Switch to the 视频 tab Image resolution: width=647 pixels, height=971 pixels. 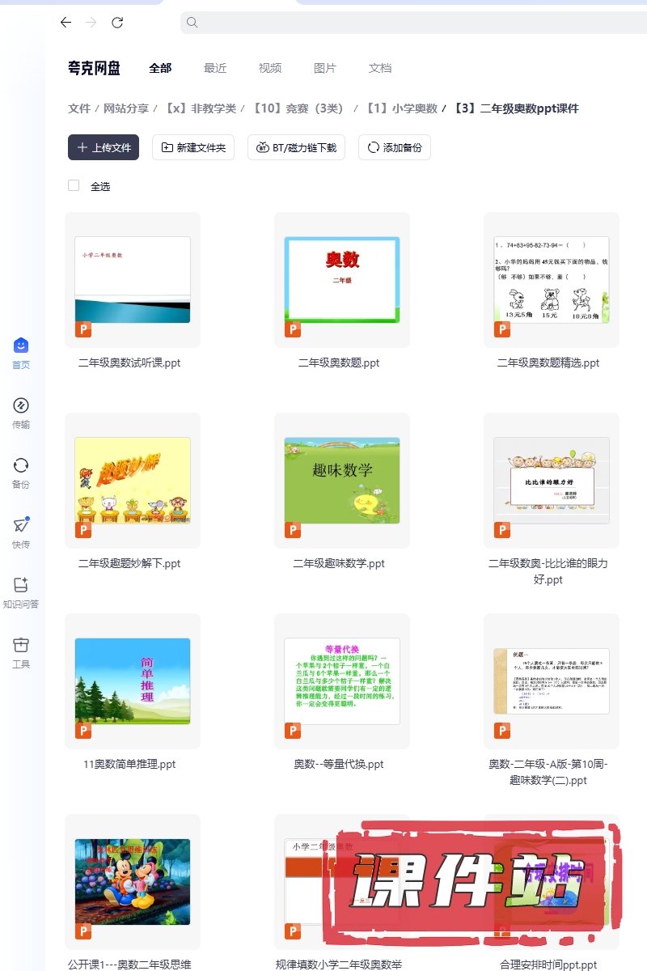point(270,68)
